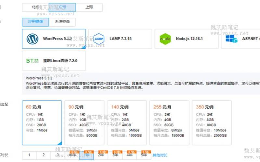Open the 其他时长 link

coord(161,155)
